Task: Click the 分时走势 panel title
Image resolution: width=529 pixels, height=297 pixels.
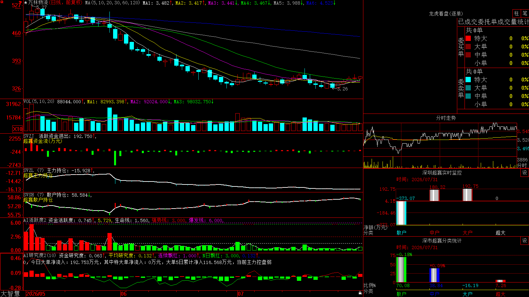Action: (446, 118)
